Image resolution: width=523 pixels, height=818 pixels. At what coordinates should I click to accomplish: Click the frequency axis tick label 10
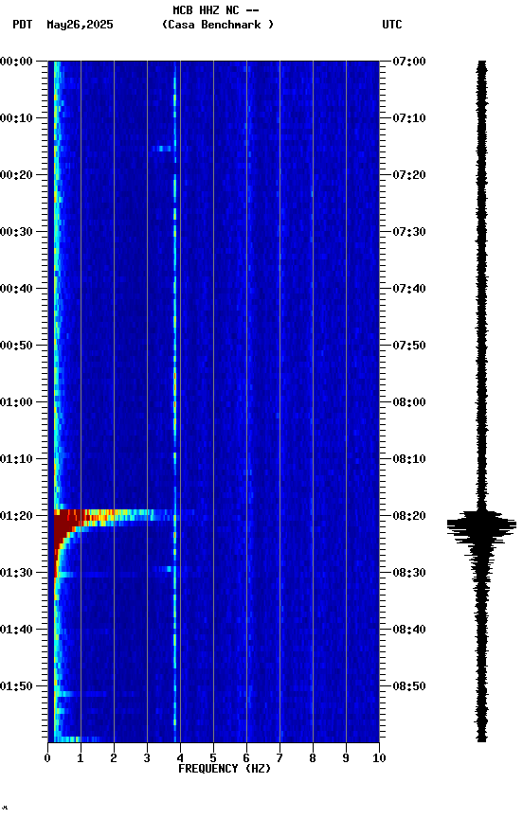(x=379, y=758)
